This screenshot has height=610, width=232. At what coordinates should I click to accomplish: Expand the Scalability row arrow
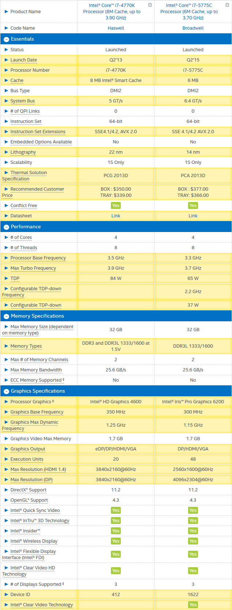click(6, 162)
